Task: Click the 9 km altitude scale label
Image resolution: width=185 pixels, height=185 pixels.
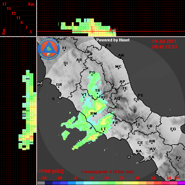Action: point(22,23)
